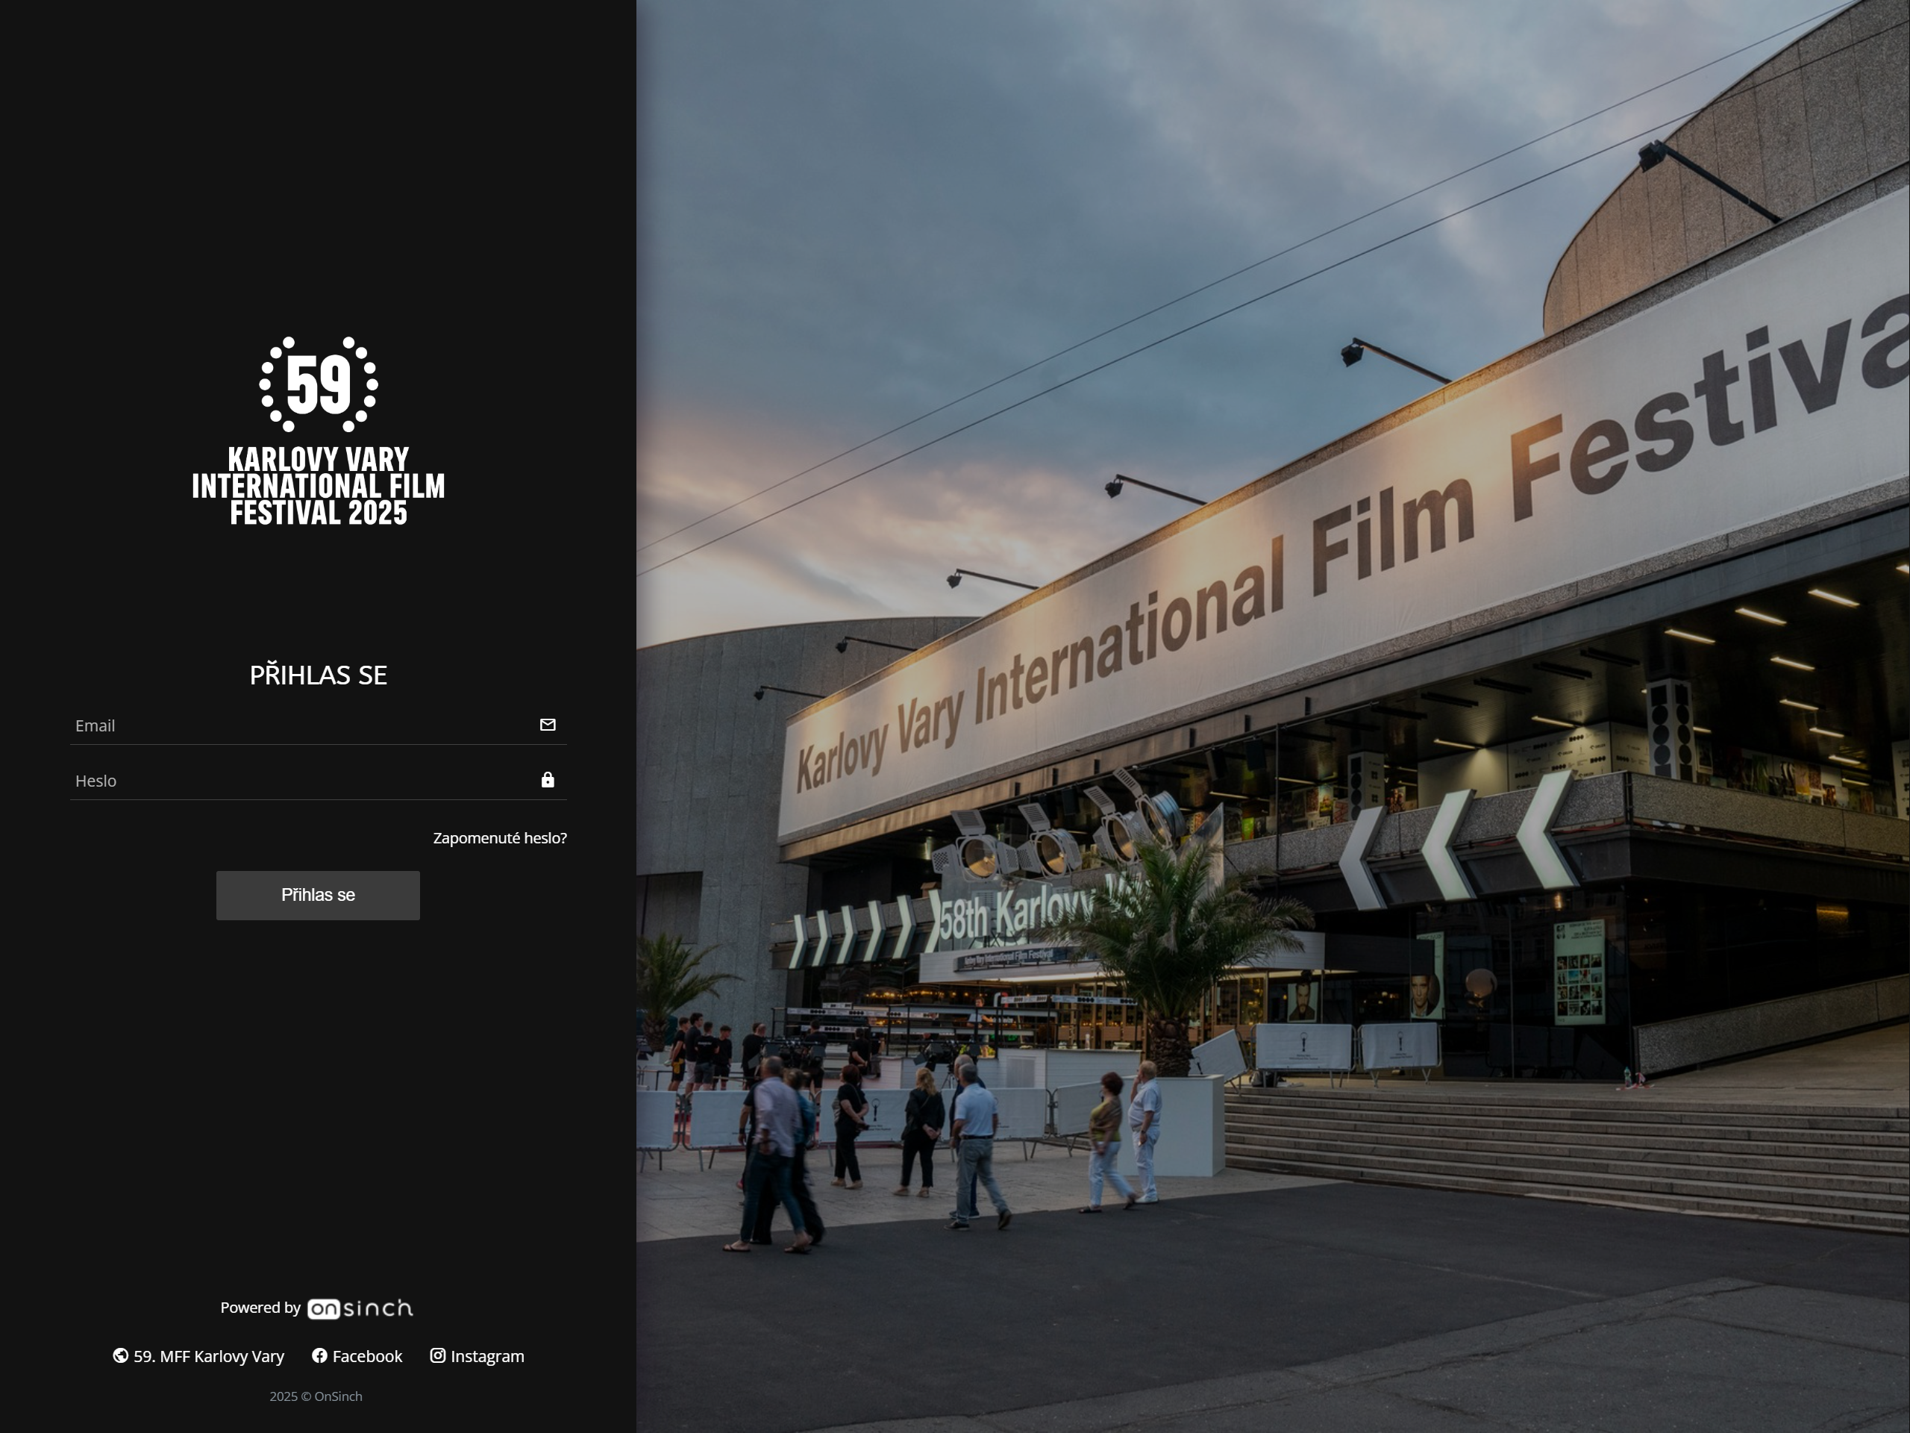Image resolution: width=1910 pixels, height=1433 pixels.
Task: Click the padlock icon in the Heslo field
Action: (548, 779)
